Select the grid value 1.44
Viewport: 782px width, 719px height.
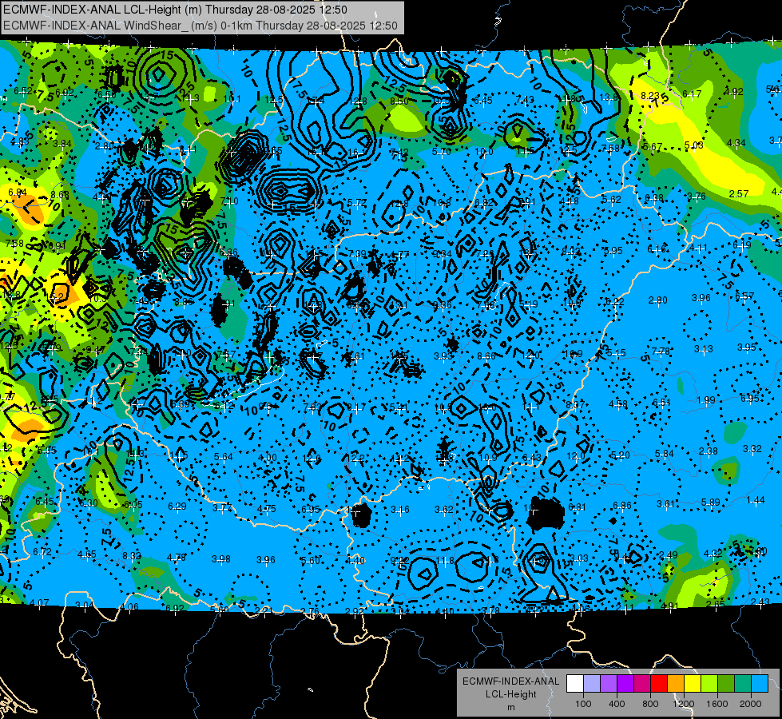[756, 500]
